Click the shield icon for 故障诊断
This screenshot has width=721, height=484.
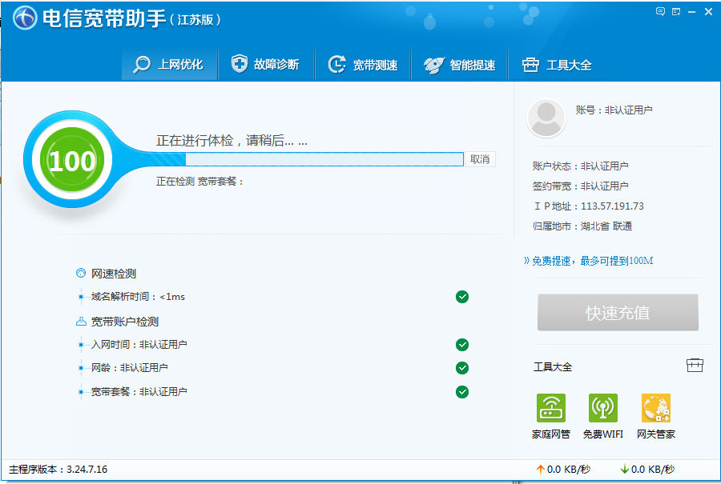coord(239,63)
